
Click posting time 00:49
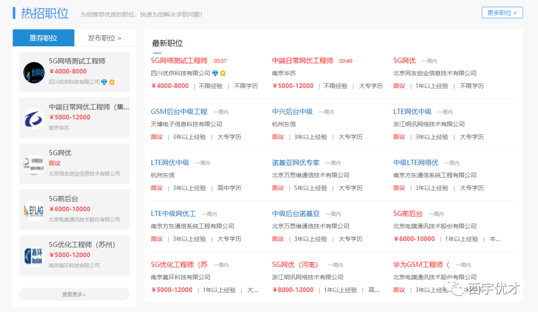click(x=346, y=61)
